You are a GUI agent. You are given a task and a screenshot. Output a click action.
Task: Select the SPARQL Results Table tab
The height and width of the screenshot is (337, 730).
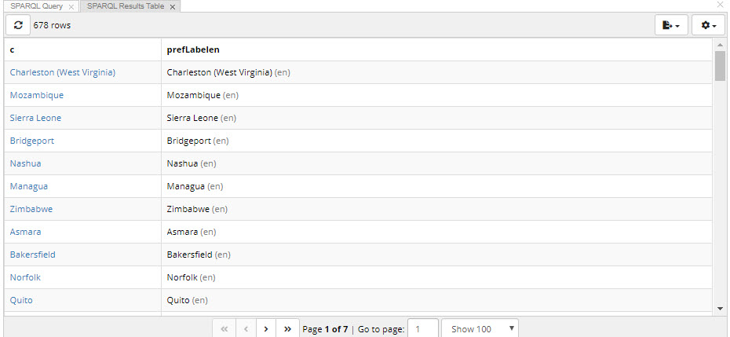pyautogui.click(x=126, y=6)
